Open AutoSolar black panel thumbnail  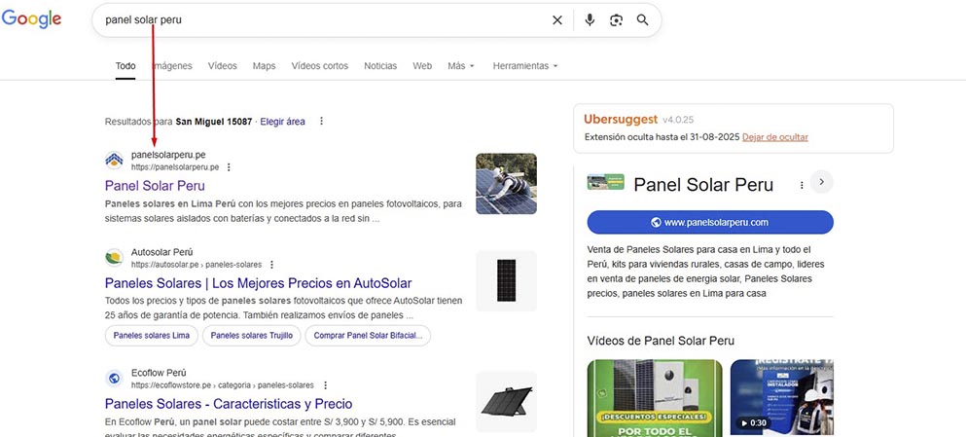506,281
